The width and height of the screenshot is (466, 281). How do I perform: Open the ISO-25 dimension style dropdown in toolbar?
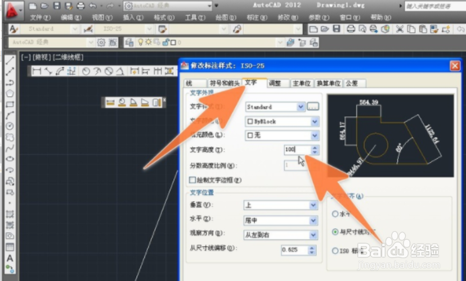click(149, 29)
